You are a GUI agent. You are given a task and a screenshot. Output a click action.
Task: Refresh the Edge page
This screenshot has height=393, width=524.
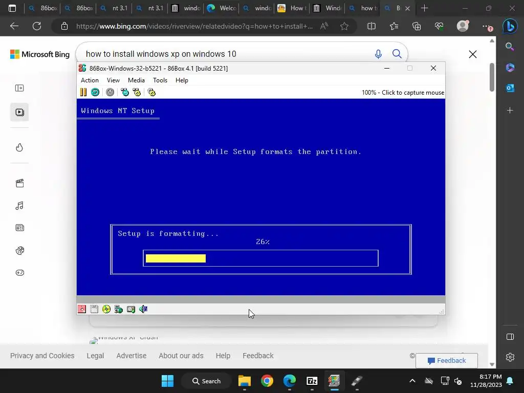tap(37, 26)
